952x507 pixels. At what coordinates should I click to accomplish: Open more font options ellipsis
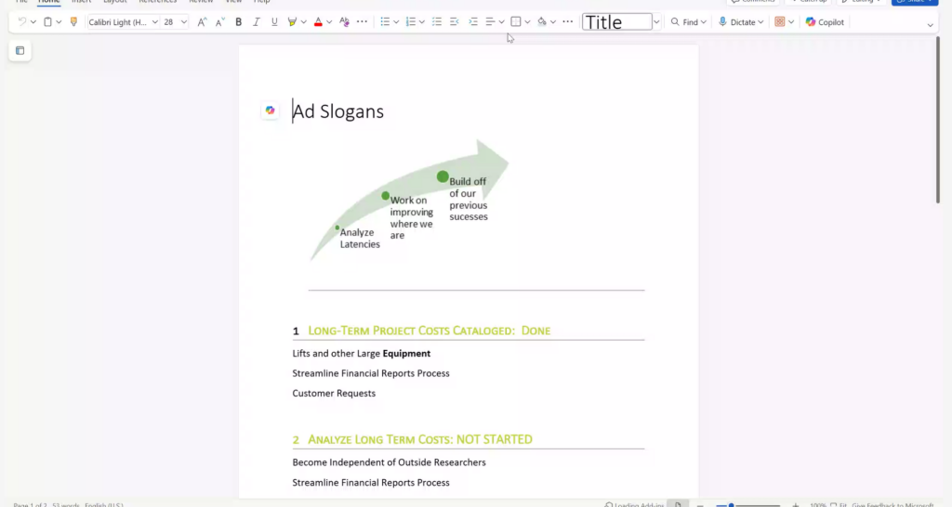pyautogui.click(x=362, y=22)
